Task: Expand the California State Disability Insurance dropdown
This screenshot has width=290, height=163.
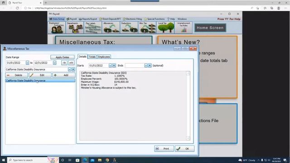Action: coord(69,69)
